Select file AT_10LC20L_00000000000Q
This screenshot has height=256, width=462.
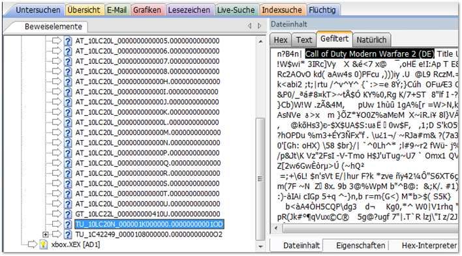click(148, 163)
